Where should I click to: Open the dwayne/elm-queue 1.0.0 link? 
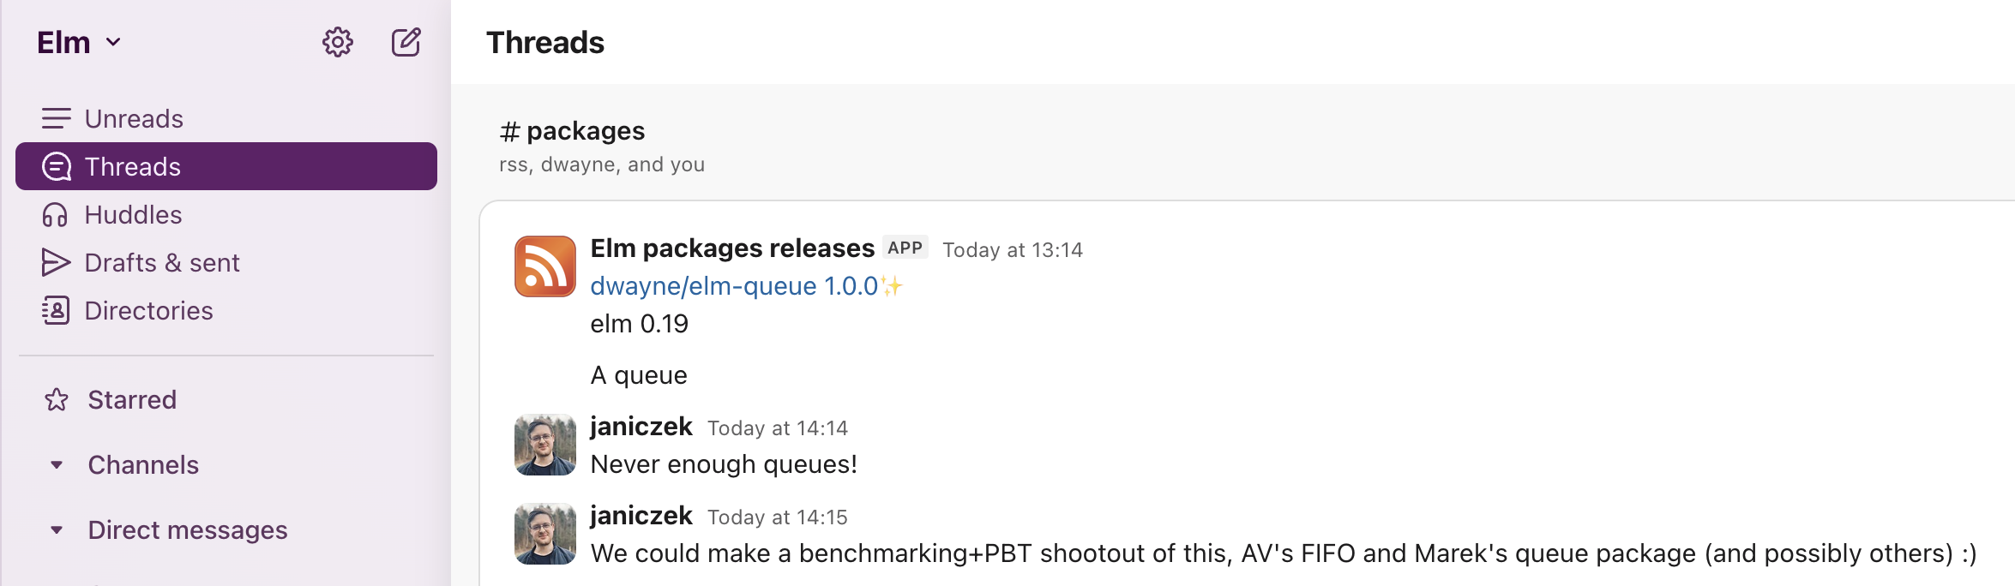pyautogui.click(x=734, y=286)
